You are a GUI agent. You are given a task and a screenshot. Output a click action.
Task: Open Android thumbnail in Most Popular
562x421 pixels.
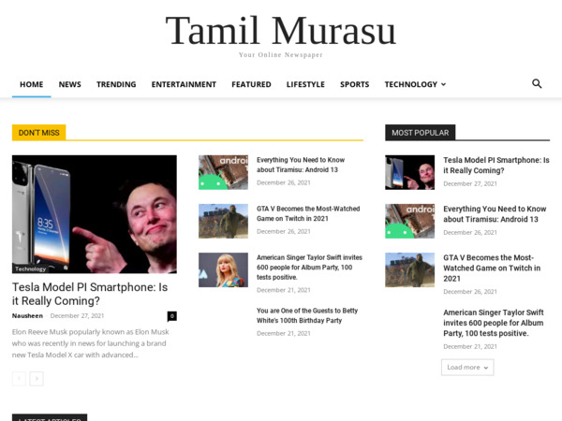coord(409,221)
